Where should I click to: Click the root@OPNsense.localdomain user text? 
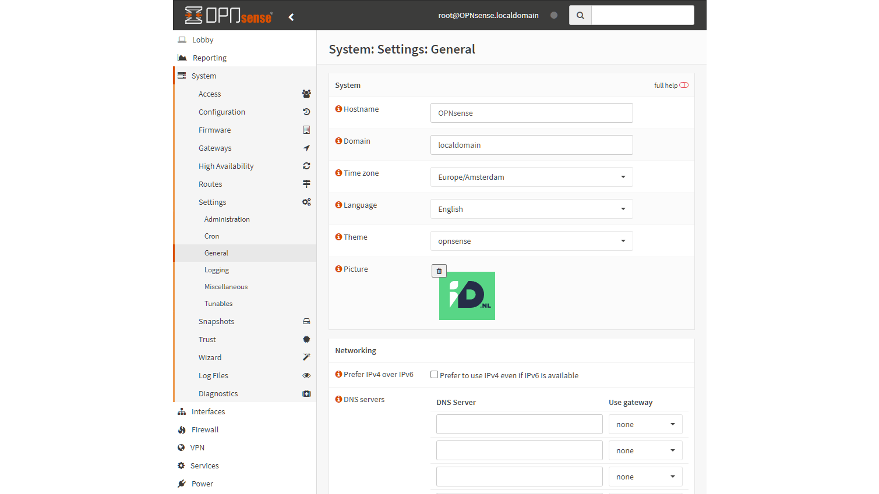coord(488,15)
